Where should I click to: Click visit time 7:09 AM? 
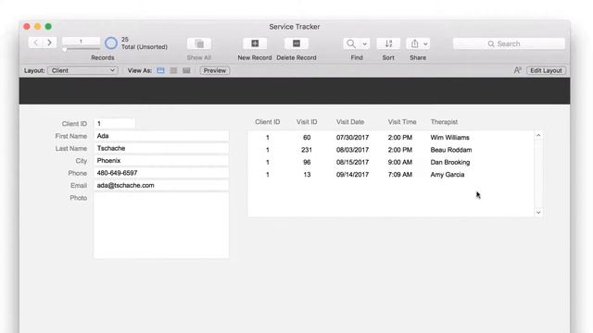pyautogui.click(x=400, y=175)
